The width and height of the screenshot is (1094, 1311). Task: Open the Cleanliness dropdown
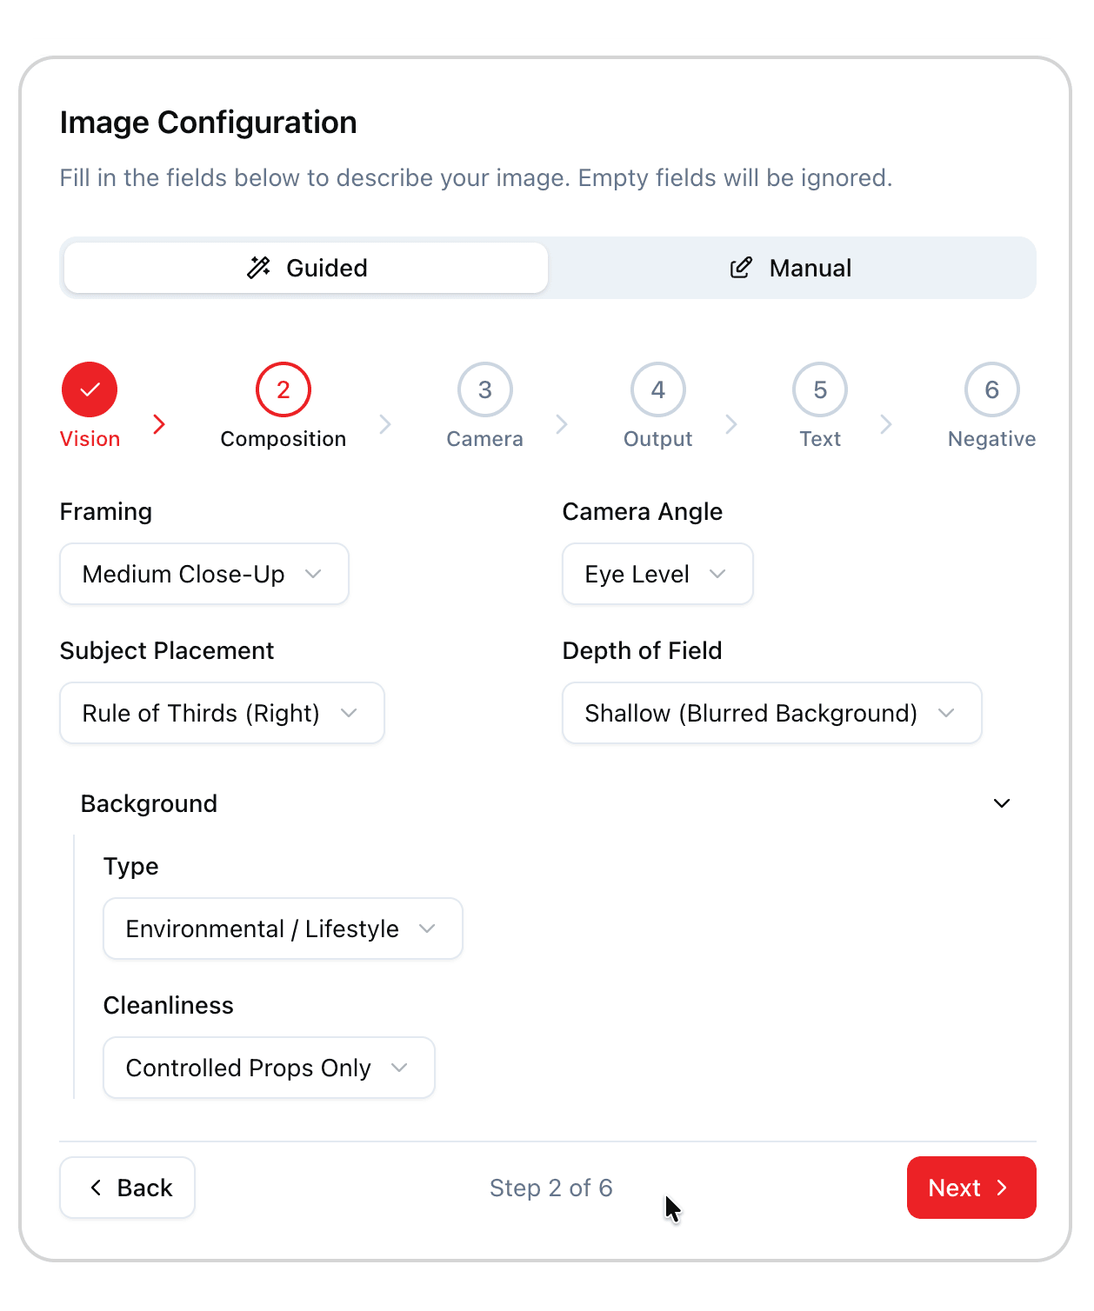pyautogui.click(x=269, y=1068)
